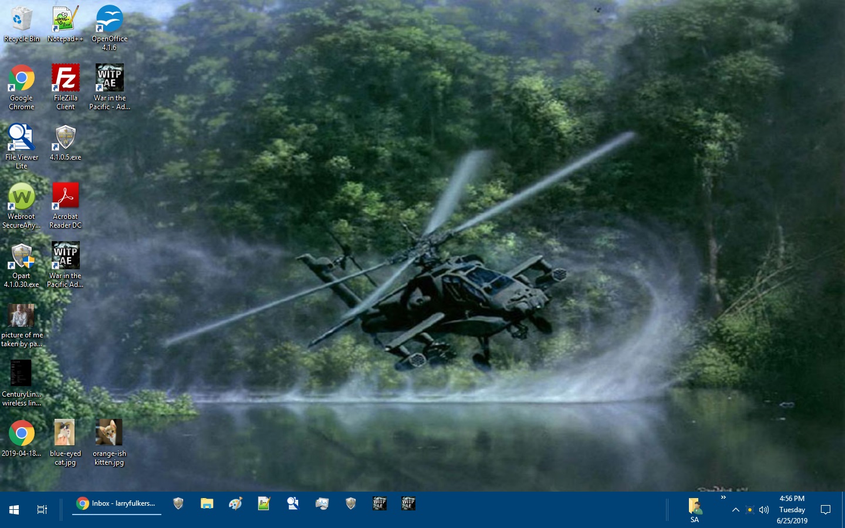Image resolution: width=845 pixels, height=528 pixels.
Task: Select the 2019-04-18... Chrome file icon
Action: click(22, 439)
